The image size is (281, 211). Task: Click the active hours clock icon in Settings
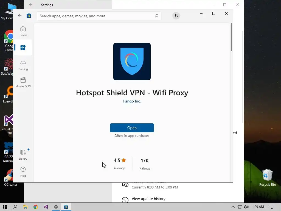[x=125, y=184]
